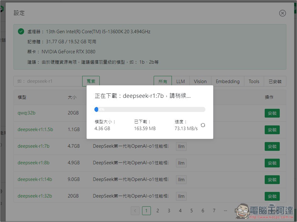Screen dimensions: 297x222
Task: Close the 設定 settings dialog
Action: (x=282, y=13)
